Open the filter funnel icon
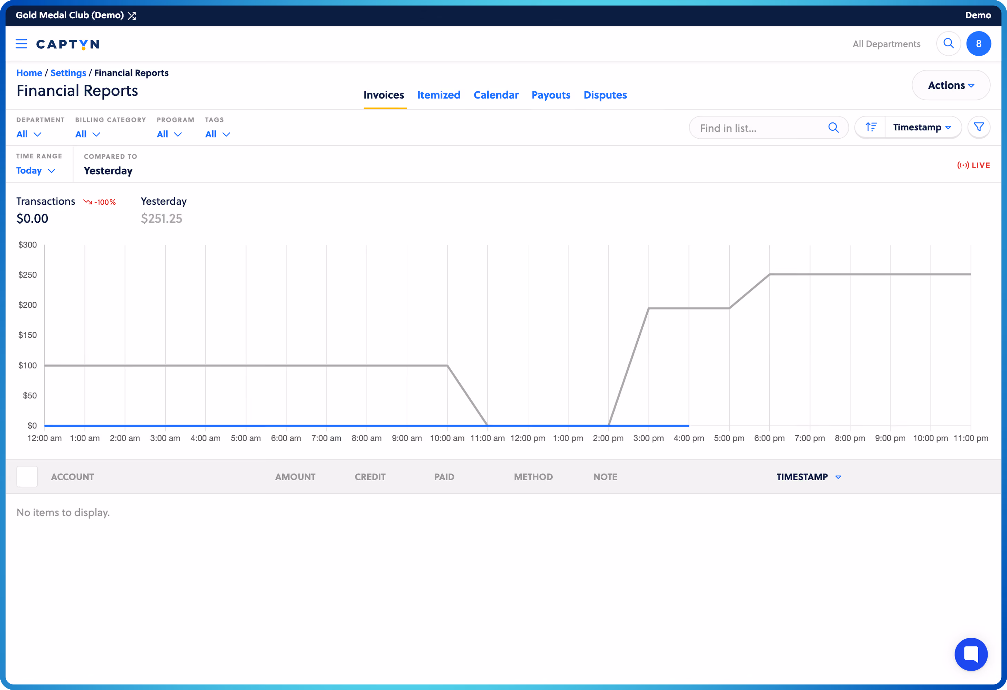 pyautogui.click(x=978, y=127)
